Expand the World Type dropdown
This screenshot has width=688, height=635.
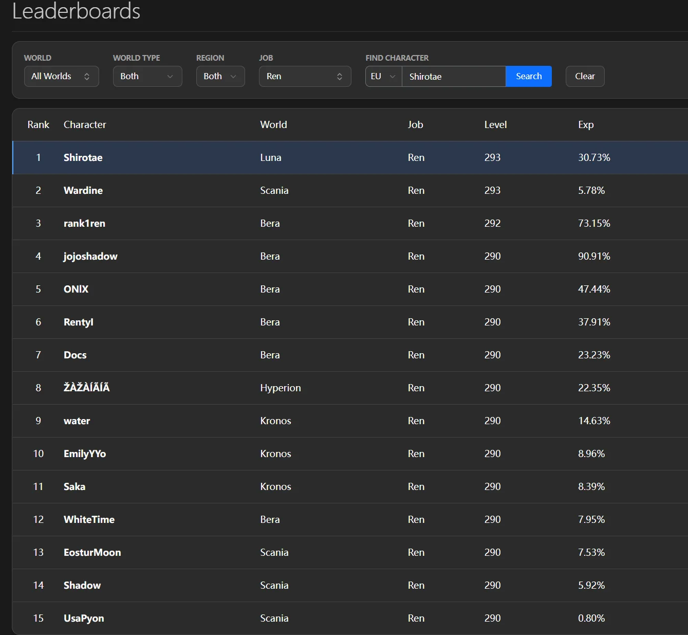(x=147, y=77)
